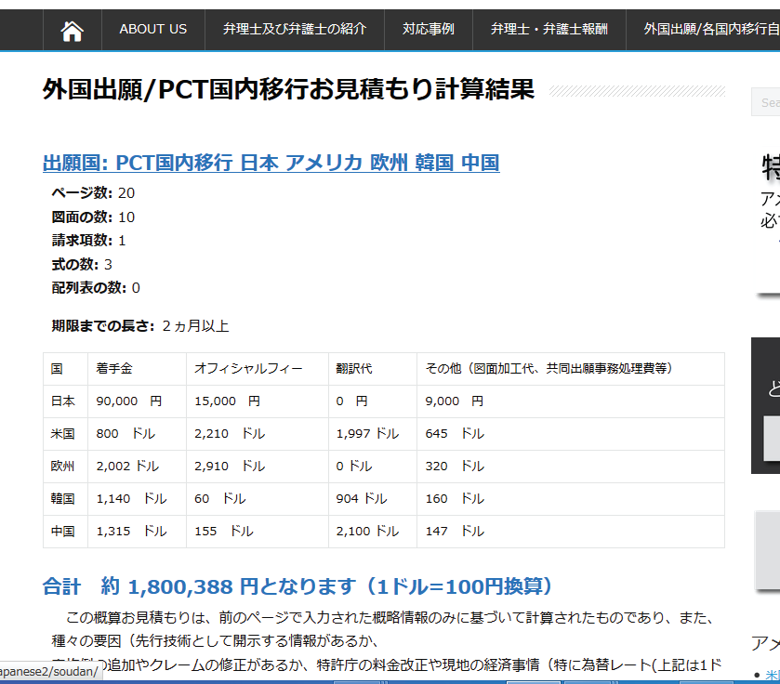
Task: Select Korea 1,140 ドル retainer cell
Action: coord(137,498)
